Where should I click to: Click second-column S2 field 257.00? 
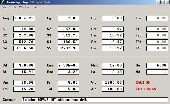[x=69, y=29]
